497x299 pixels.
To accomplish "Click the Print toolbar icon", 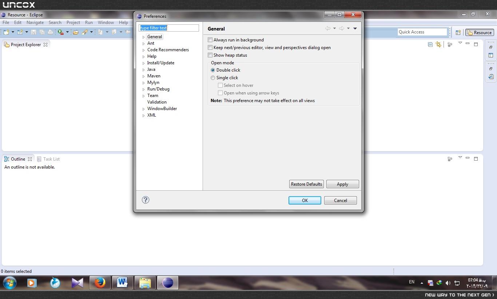I will 50,32.
